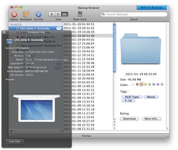
Task: Select backup 2011-01-08 21:31:22
Action: click(79, 129)
